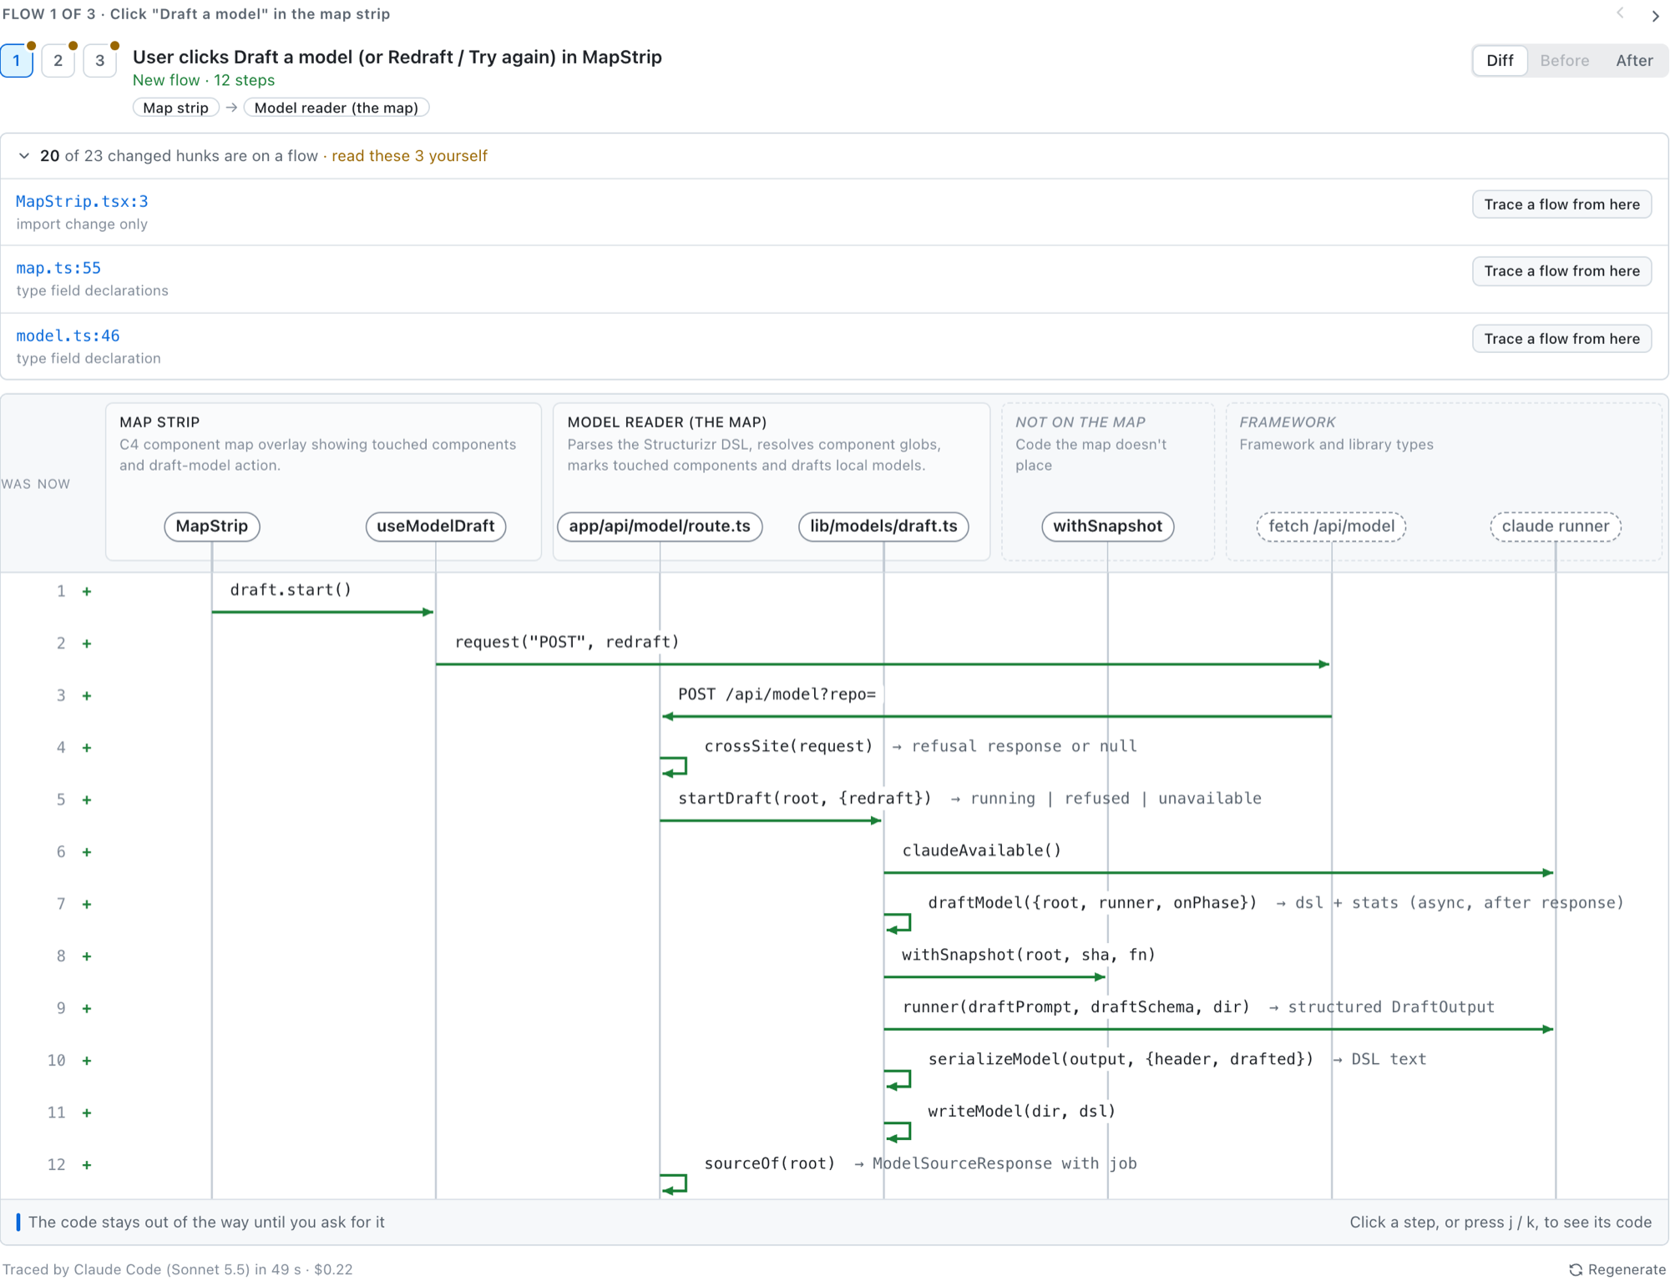Click the Model reader (the map) chip
The height and width of the screenshot is (1281, 1670).
coord(337,108)
